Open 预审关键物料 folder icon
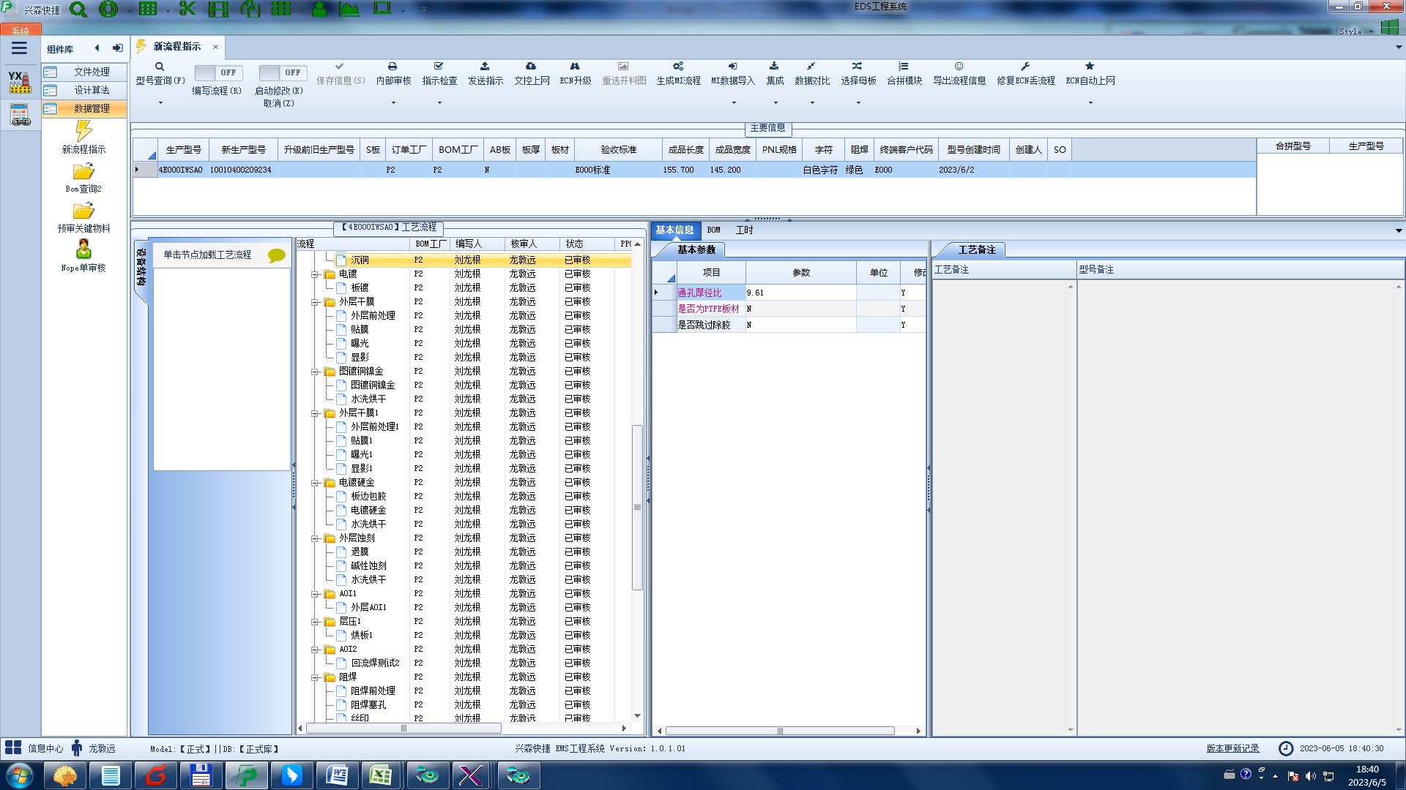 [83, 211]
